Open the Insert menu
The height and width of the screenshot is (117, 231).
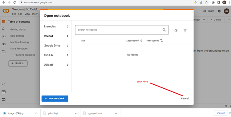[35, 14]
